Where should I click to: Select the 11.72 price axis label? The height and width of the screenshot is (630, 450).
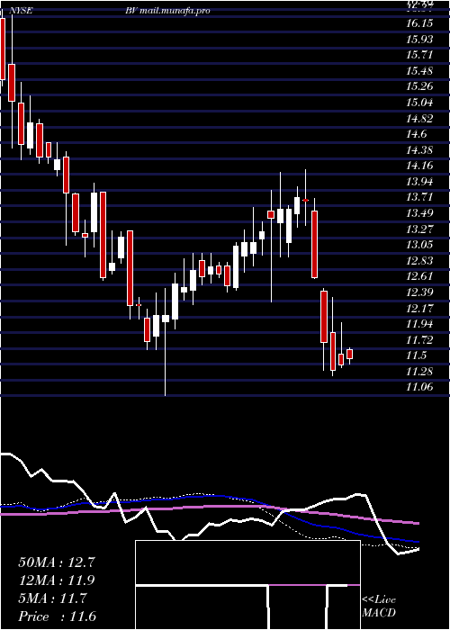click(x=419, y=340)
